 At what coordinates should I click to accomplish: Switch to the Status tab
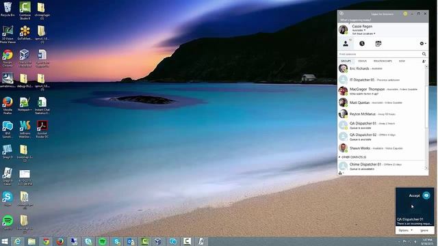coord(362,61)
